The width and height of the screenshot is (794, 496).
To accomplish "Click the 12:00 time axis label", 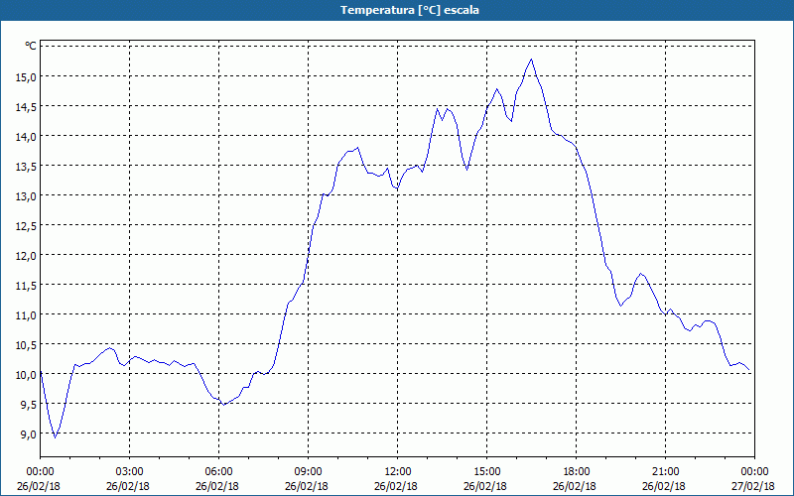I will point(398,472).
